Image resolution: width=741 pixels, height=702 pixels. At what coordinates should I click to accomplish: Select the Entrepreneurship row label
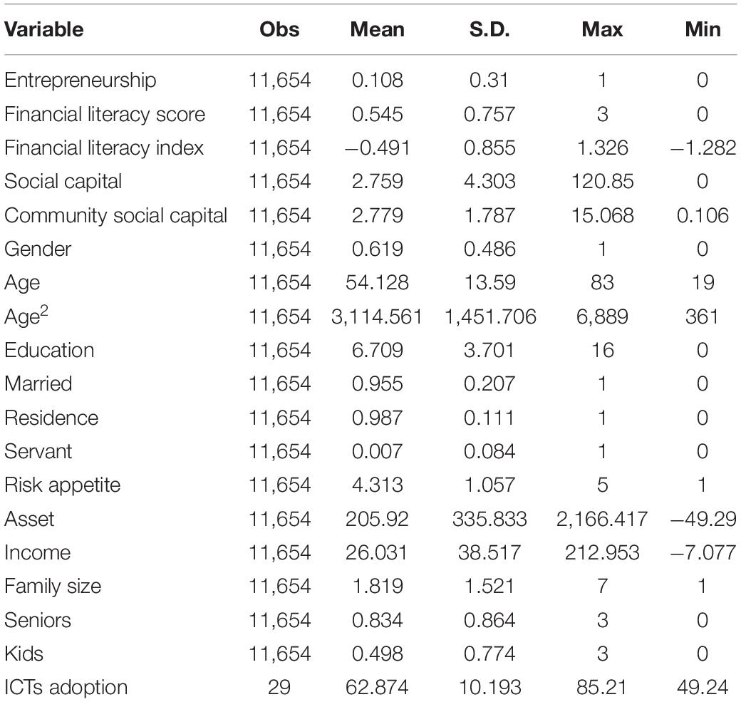[81, 81]
